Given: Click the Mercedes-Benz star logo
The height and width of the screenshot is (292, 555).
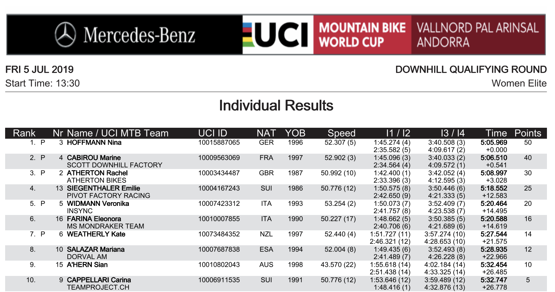Looking at the screenshot, I should (x=66, y=35).
